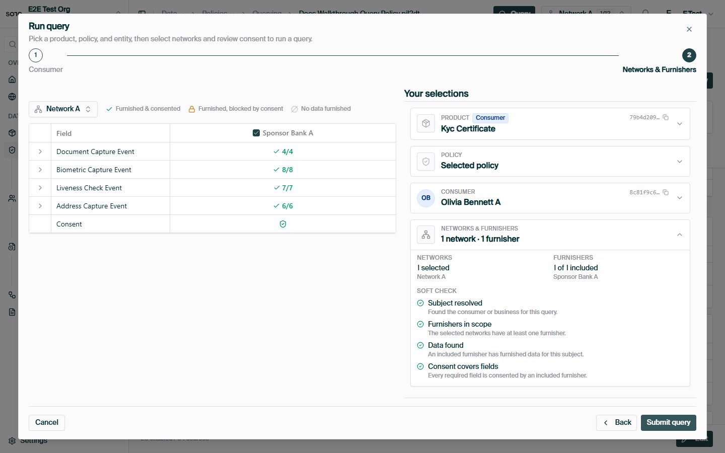The width and height of the screenshot is (725, 453).
Task: Click the Furnished & consented legend checkmark
Action: [x=109, y=109]
